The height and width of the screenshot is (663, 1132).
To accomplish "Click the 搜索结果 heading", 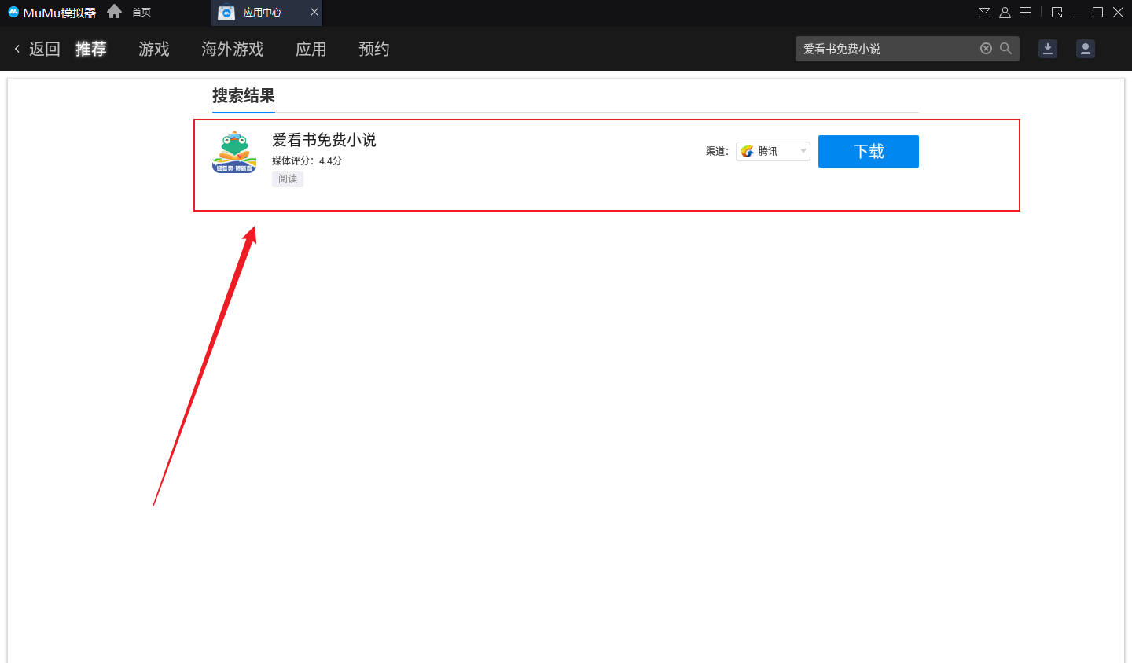I will point(244,96).
